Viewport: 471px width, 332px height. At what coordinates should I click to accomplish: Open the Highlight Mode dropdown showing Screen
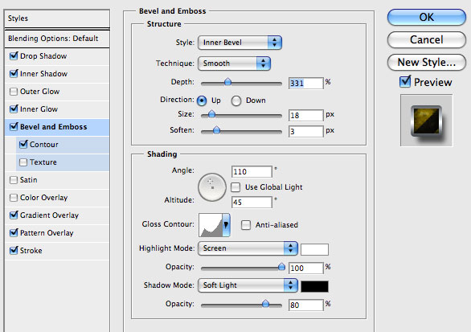248,248
